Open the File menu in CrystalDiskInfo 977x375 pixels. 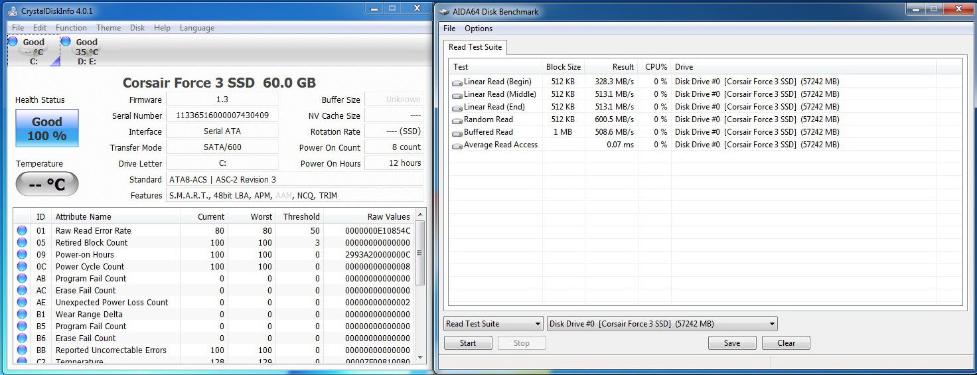(18, 28)
